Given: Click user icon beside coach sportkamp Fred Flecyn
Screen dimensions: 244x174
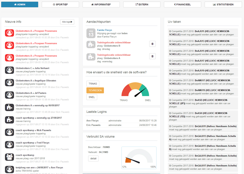Looking at the screenshot, I should (9, 145).
